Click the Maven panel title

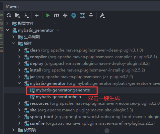(12, 6)
